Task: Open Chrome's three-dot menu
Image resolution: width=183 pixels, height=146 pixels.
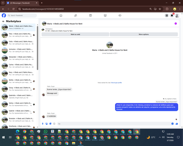Action: (x=180, y=9)
